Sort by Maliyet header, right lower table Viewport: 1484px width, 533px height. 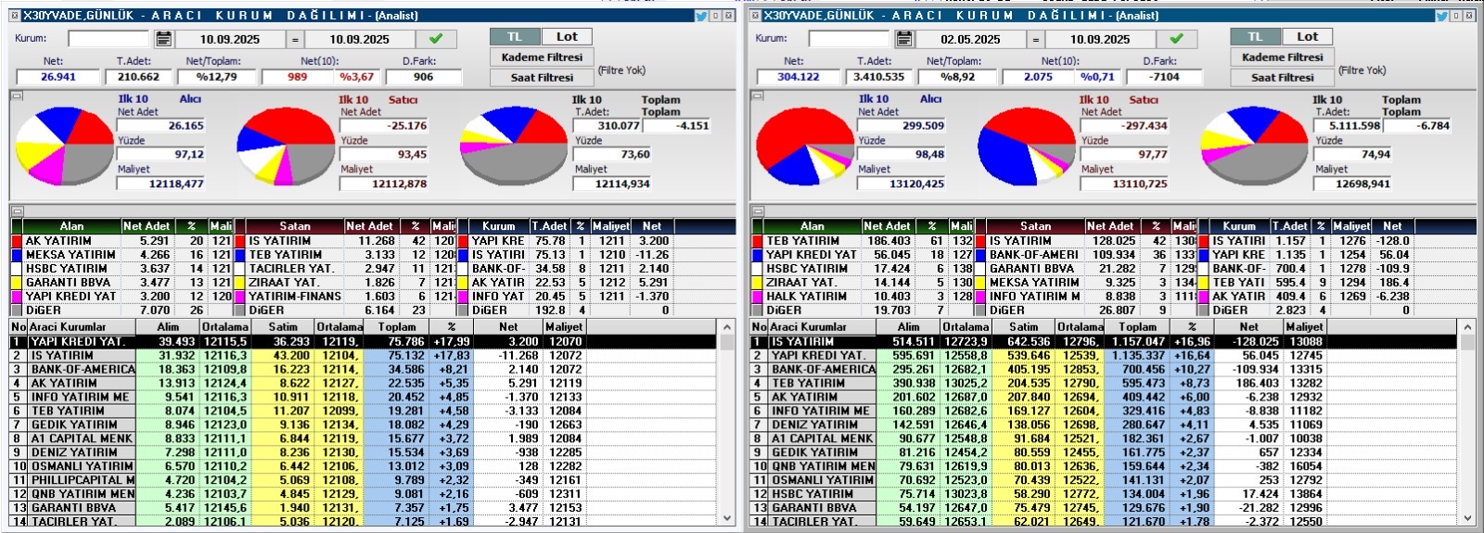[x=1304, y=327]
